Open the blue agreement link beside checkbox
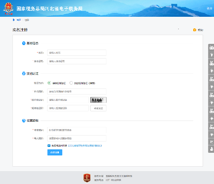This screenshot has height=184, width=214. tap(85, 145)
